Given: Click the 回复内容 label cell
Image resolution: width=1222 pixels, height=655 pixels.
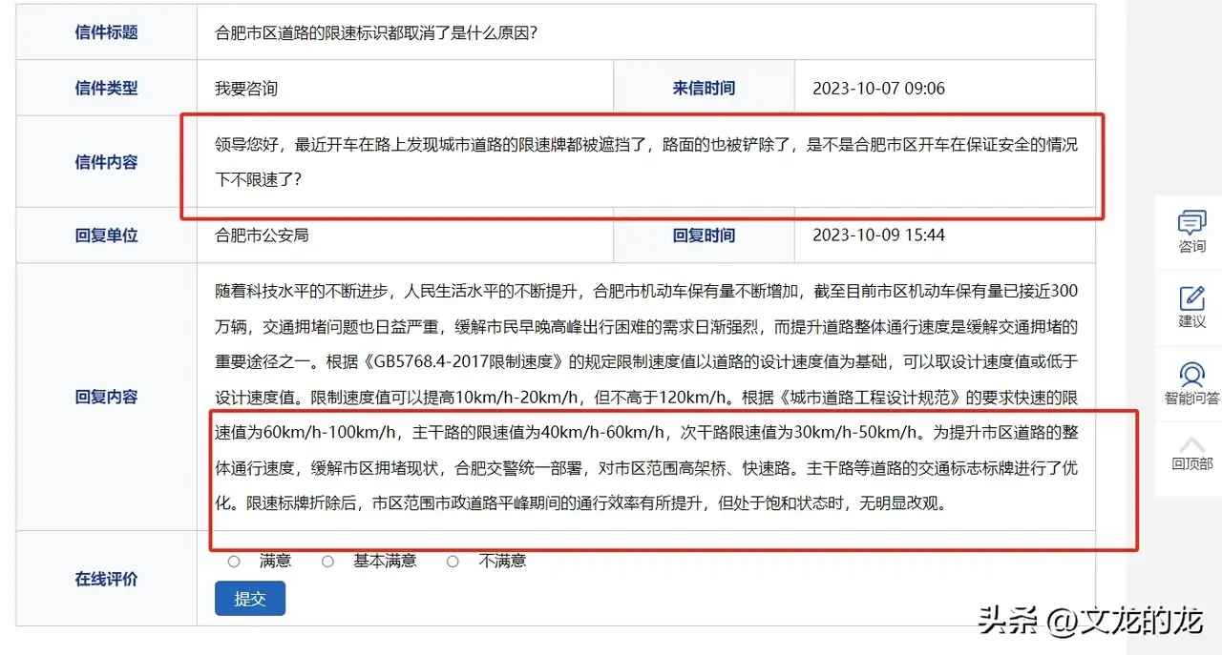Looking at the screenshot, I should 107,397.
